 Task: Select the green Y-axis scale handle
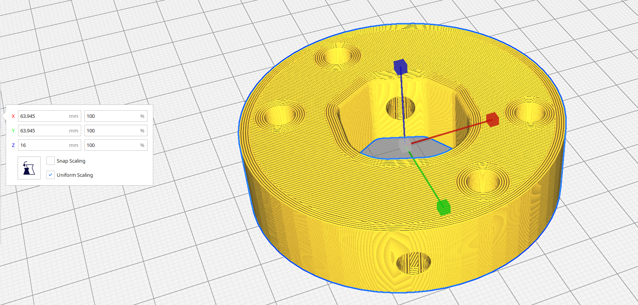coord(443,207)
